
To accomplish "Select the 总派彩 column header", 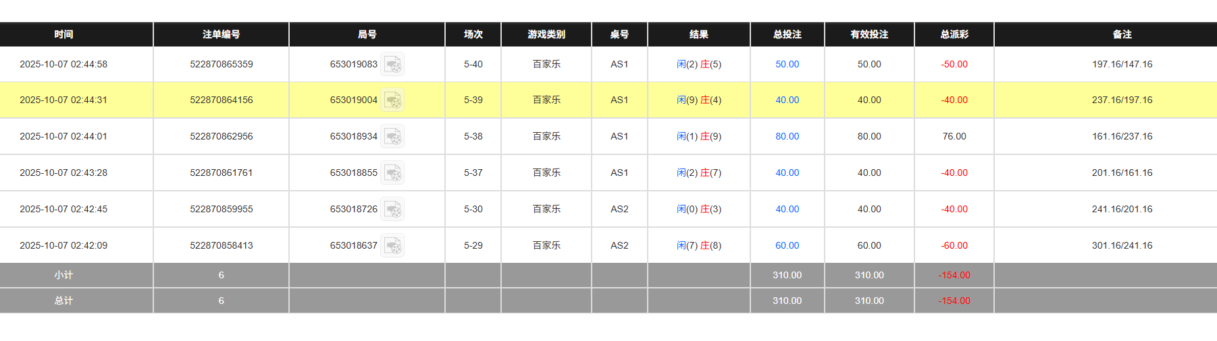I will point(954,34).
